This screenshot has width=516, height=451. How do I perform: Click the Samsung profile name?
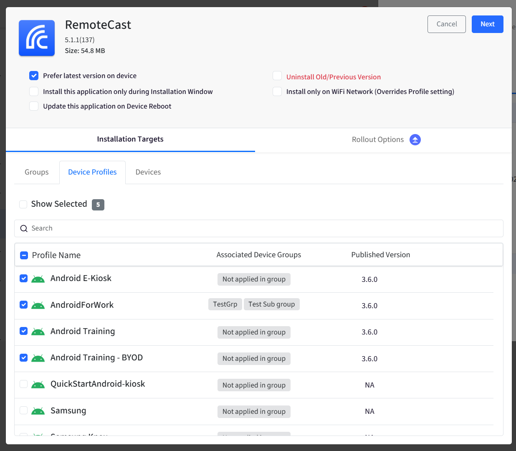[68, 410]
